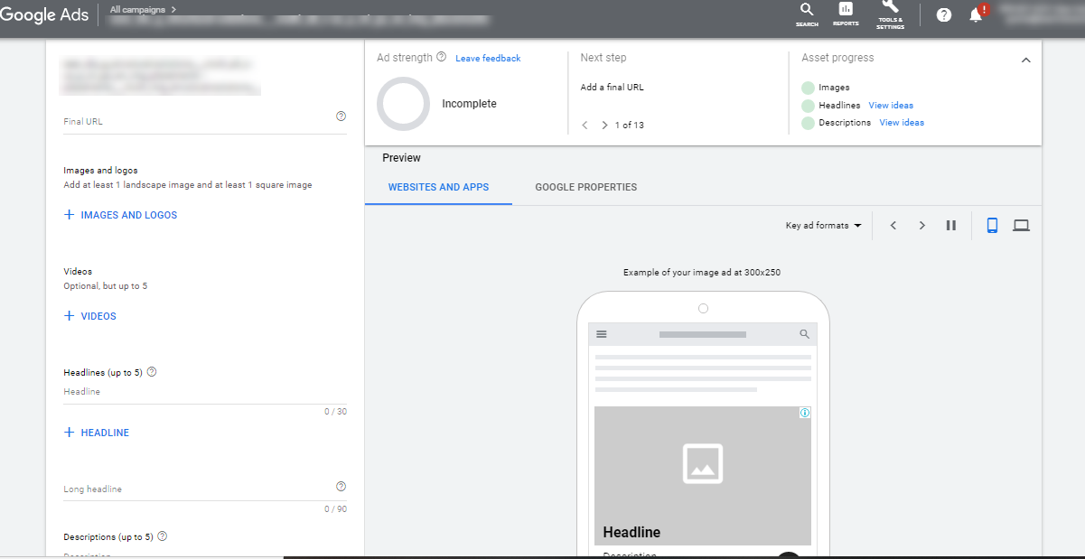This screenshot has width=1085, height=559.
Task: Pause the ad preview rotation
Action: [950, 226]
